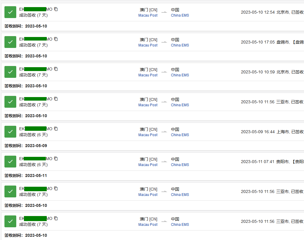The height and width of the screenshot is (240, 304).
Task: Expand the 2023-05-10 17:05 盘锦市 tracking event
Action: [x=272, y=42]
